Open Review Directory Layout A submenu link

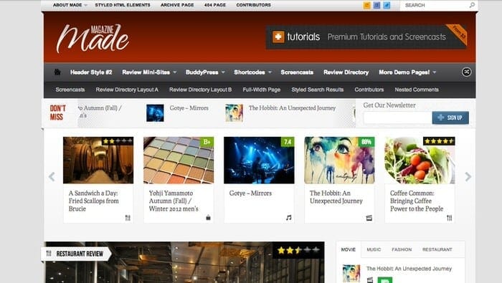tap(127, 90)
